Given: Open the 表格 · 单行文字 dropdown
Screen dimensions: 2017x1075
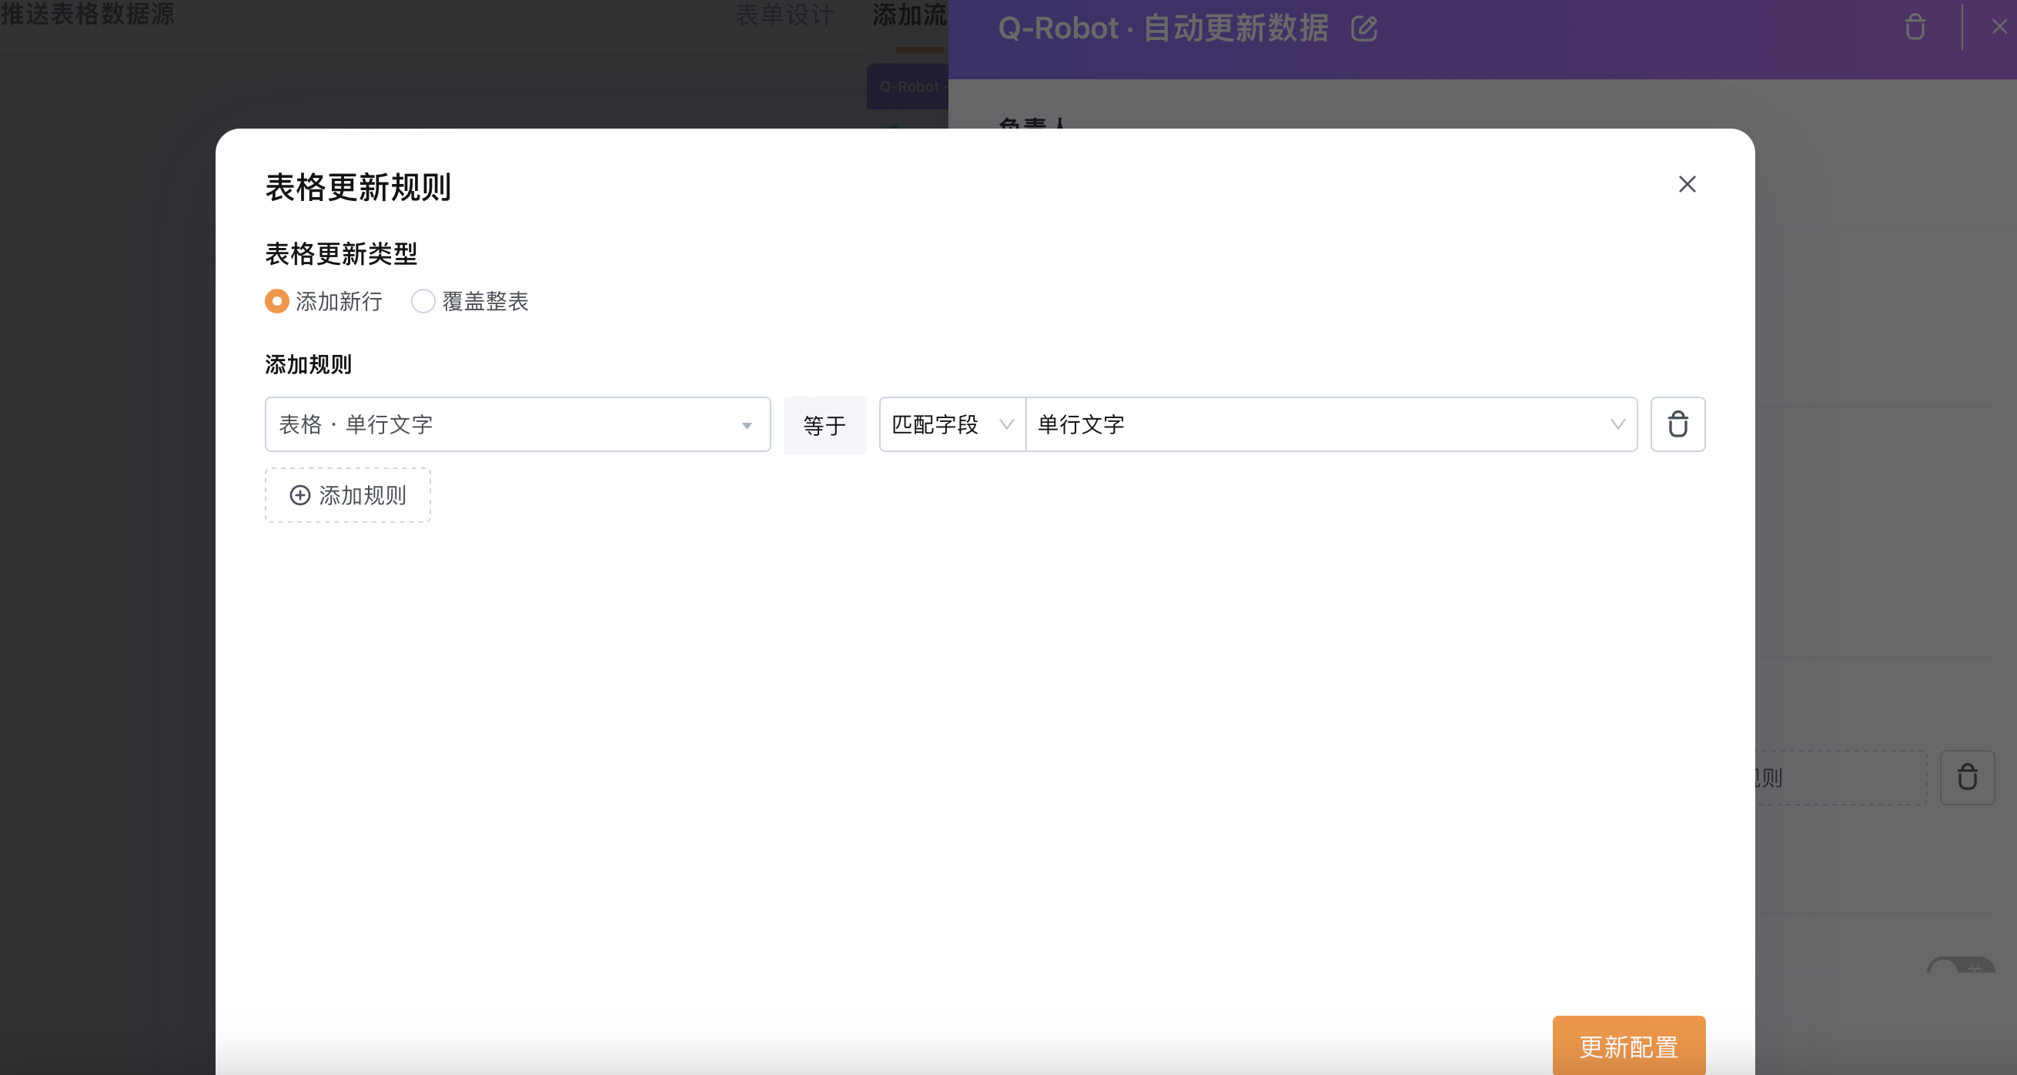Looking at the screenshot, I should [517, 424].
